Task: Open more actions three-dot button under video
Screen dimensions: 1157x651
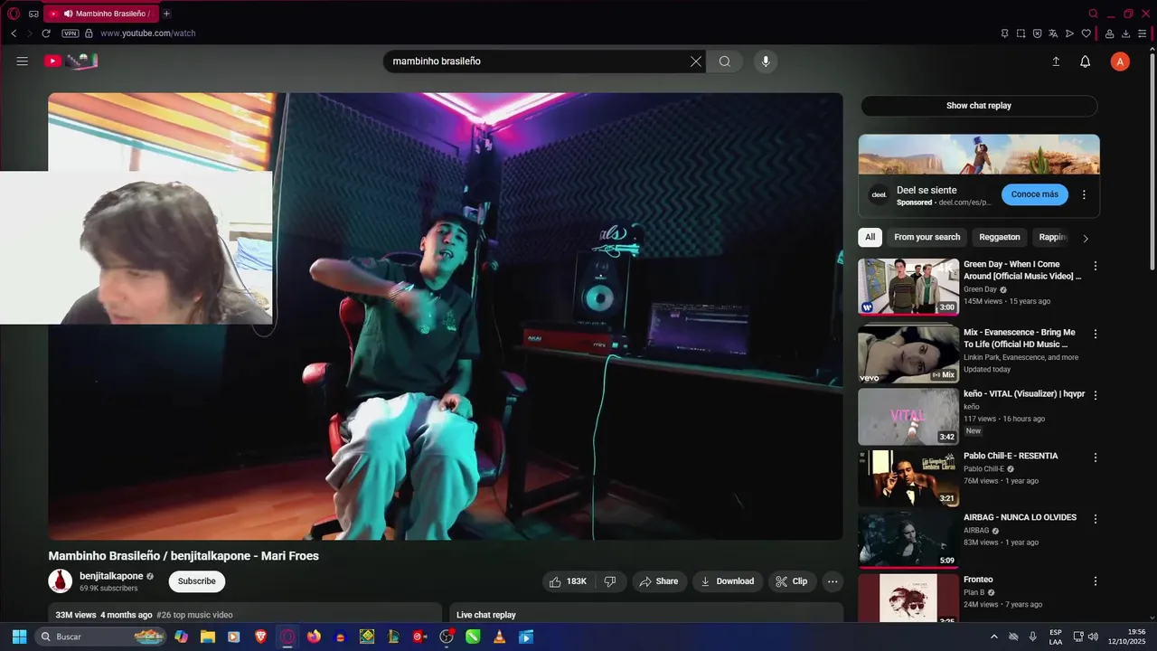Action: click(832, 581)
